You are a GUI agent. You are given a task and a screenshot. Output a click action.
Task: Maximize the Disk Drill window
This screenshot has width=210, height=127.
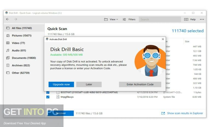193,13
